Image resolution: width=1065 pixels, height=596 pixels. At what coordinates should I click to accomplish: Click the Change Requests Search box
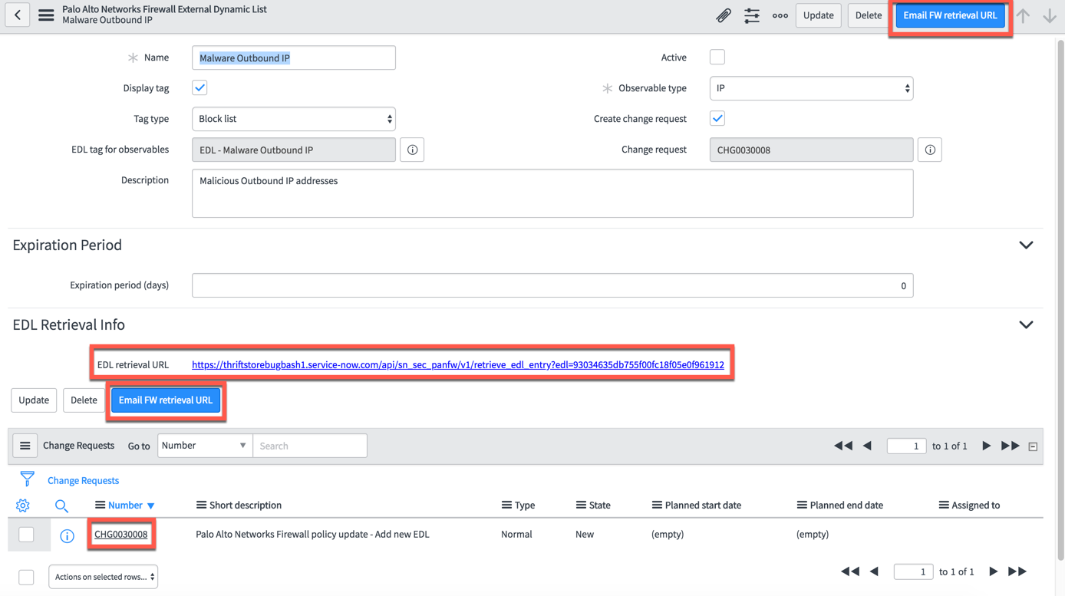pyautogui.click(x=310, y=446)
